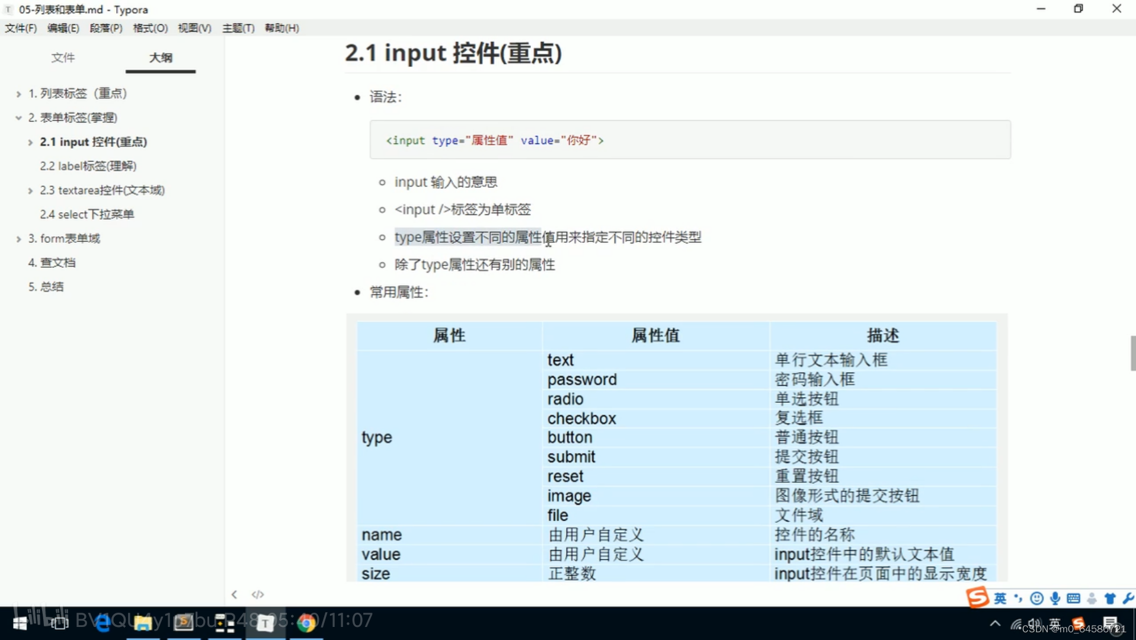
Task: Toggle Sogou punctuation mode icon
Action: click(1018, 599)
